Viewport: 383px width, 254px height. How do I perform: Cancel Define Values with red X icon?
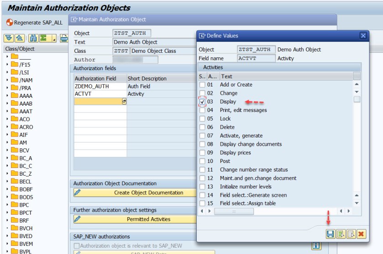tap(361, 234)
